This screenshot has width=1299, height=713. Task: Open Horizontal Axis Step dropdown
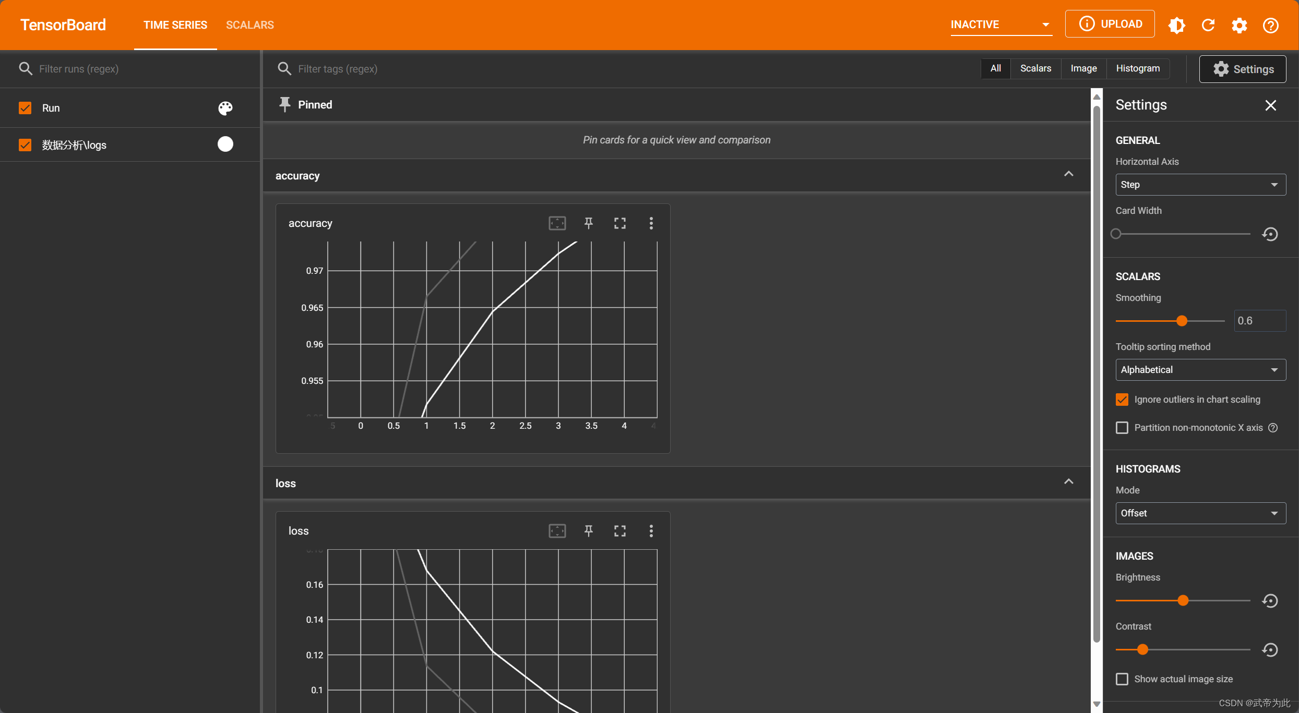(x=1200, y=185)
